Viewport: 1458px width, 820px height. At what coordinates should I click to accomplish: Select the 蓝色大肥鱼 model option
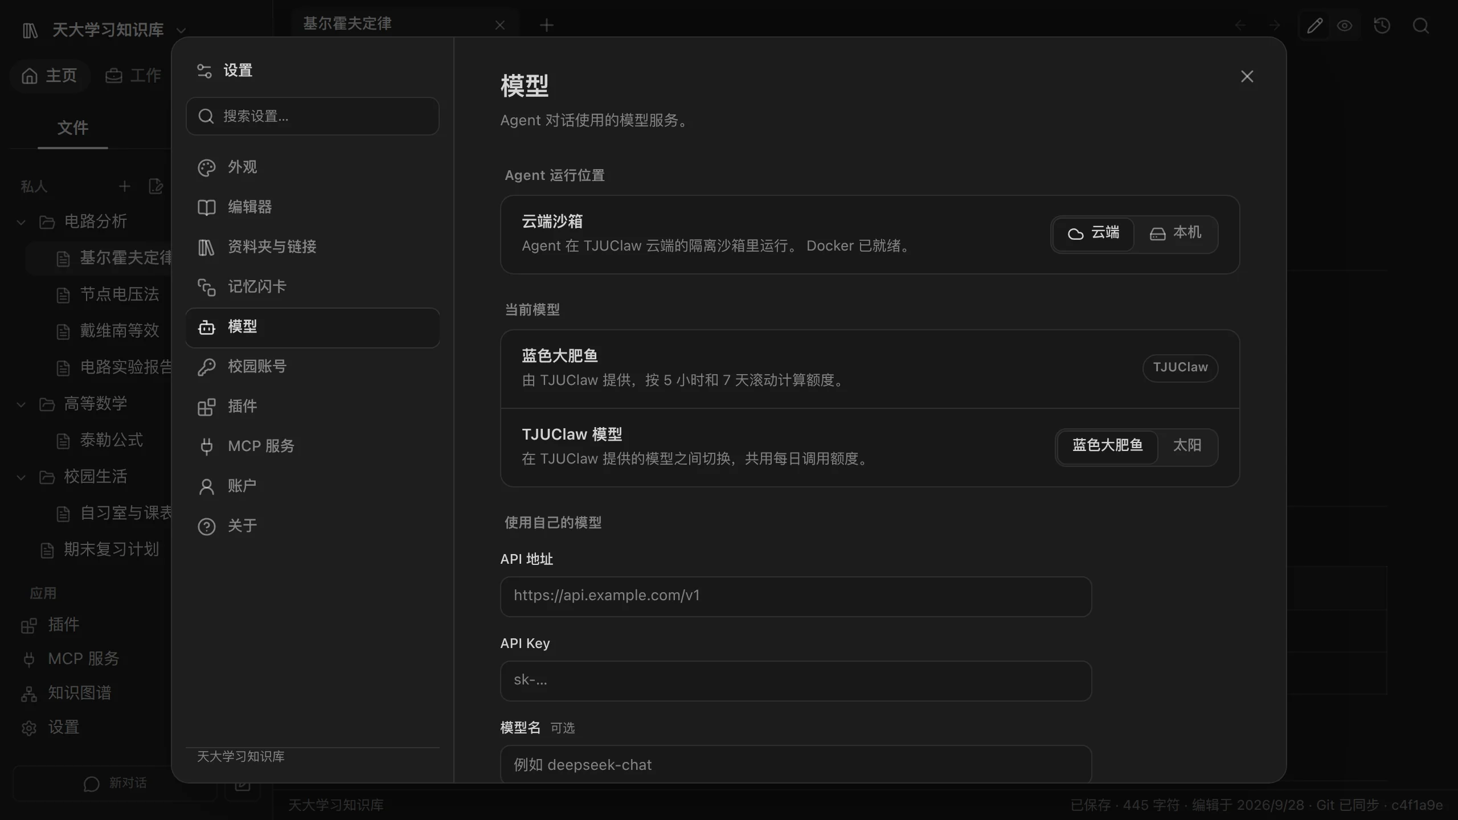(x=1107, y=446)
